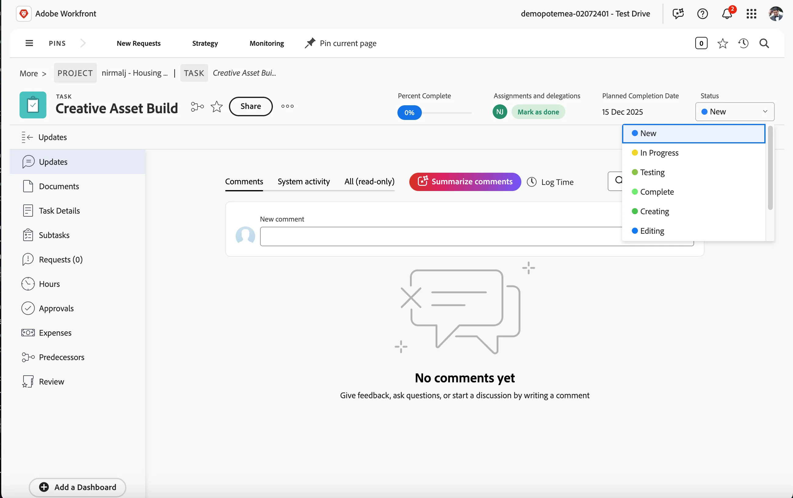Screen dimensions: 793x498
Task: Switch to System activity tab
Action: point(303,181)
